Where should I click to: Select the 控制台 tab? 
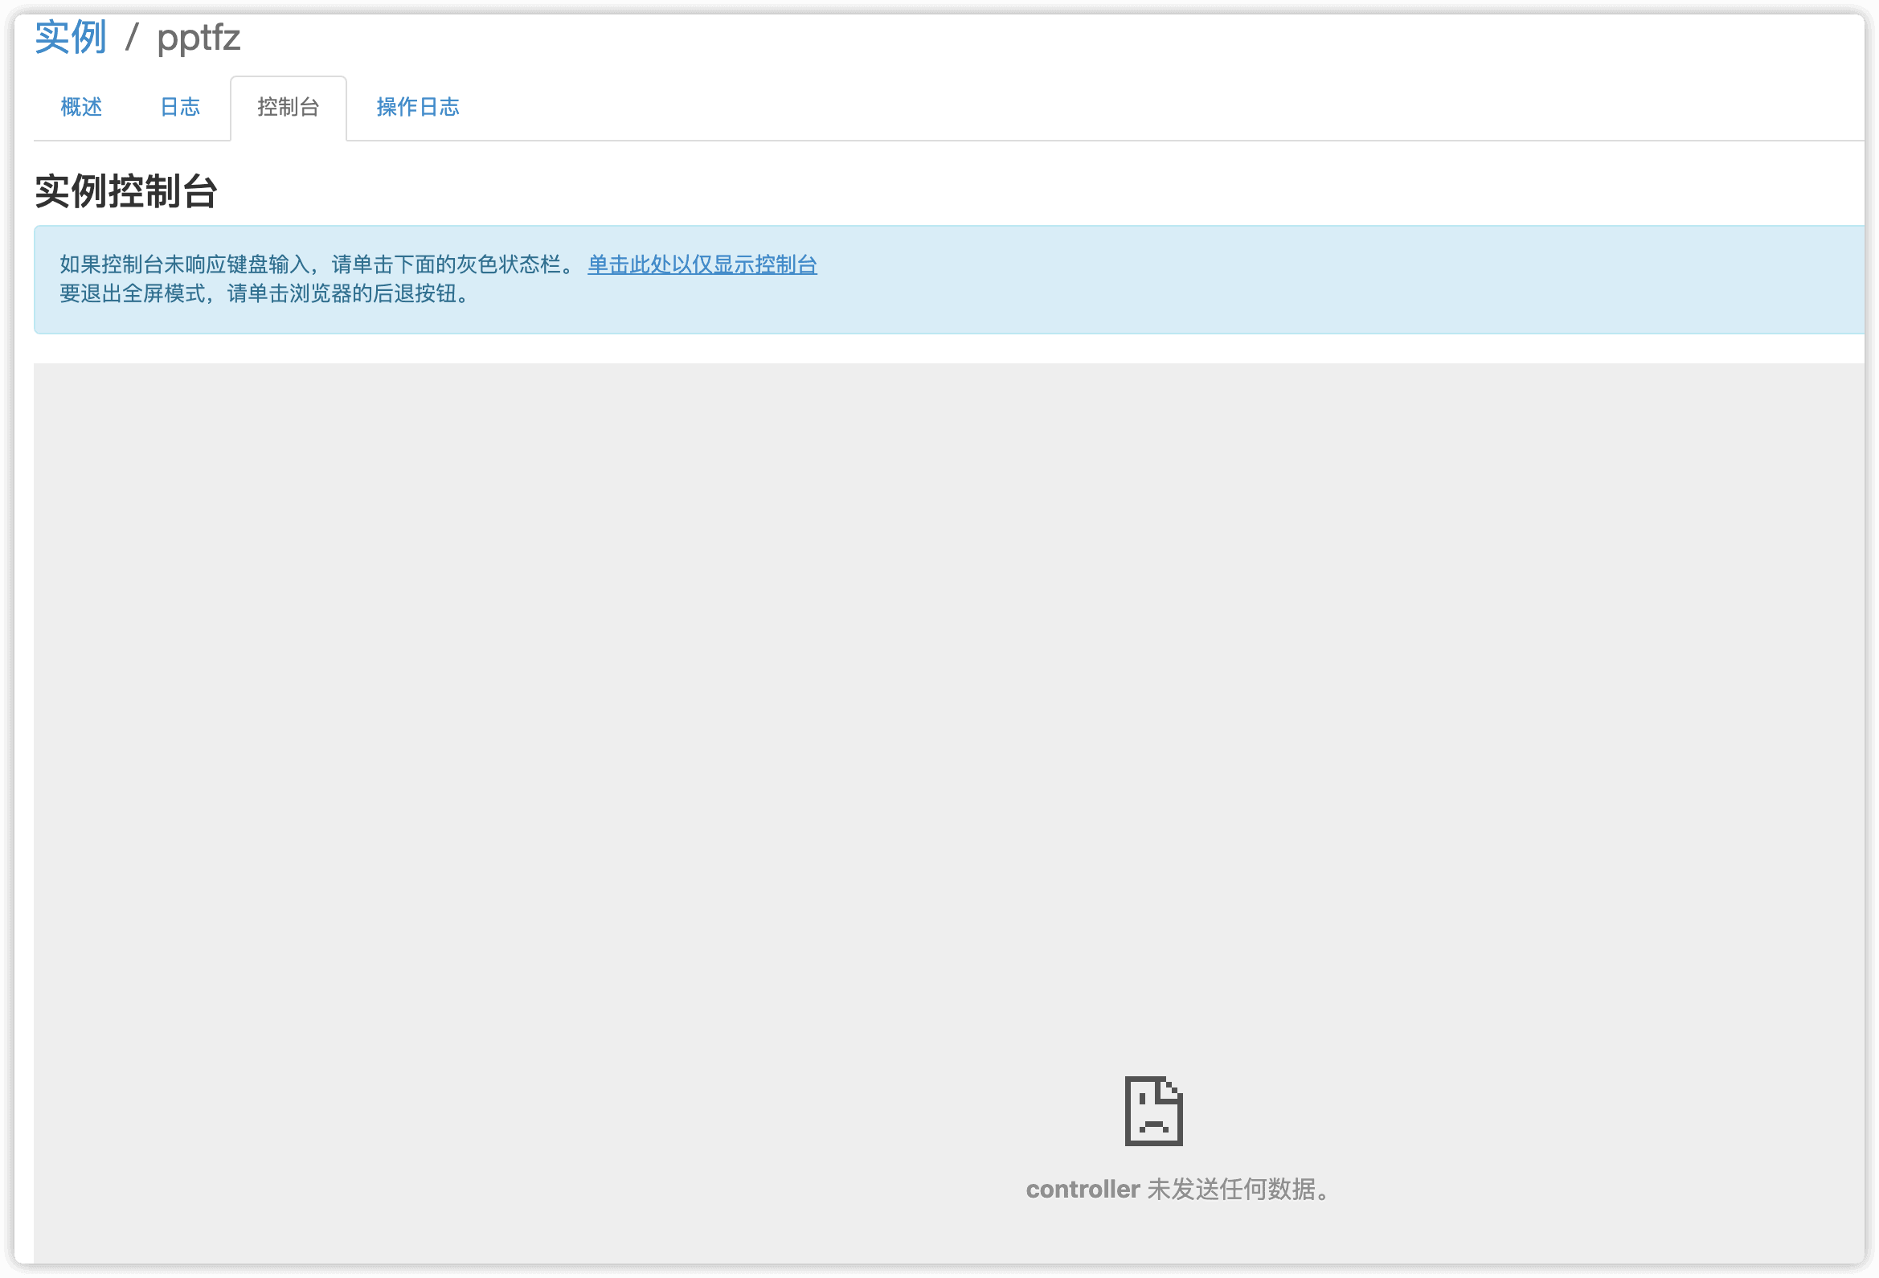288,107
